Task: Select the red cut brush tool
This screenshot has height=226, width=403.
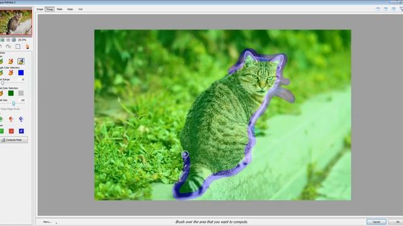Action: (x=11, y=62)
